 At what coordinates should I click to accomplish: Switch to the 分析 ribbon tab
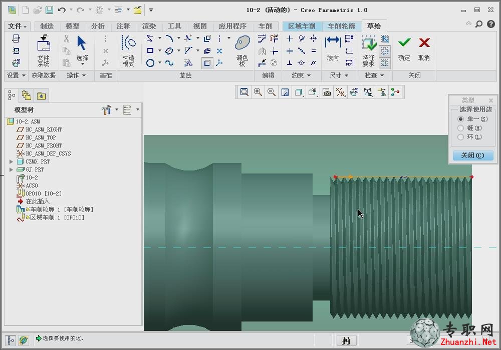(x=98, y=26)
